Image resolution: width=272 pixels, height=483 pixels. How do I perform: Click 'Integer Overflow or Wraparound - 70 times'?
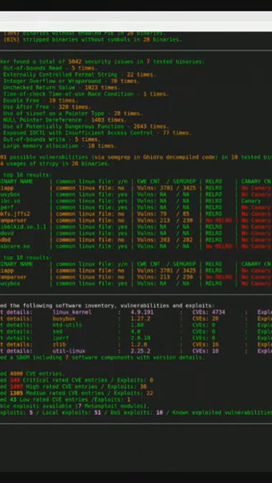pyautogui.click(x=72, y=81)
